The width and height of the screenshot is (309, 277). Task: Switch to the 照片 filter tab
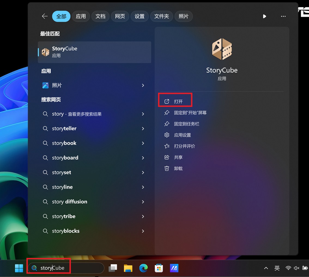pyautogui.click(x=183, y=16)
